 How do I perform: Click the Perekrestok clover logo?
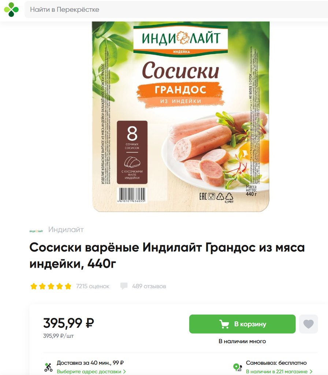(x=11, y=10)
